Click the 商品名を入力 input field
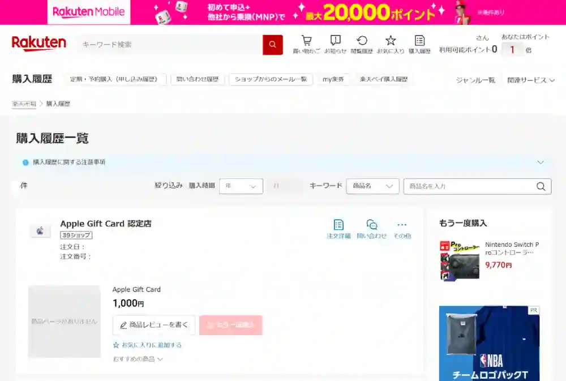 tap(477, 186)
